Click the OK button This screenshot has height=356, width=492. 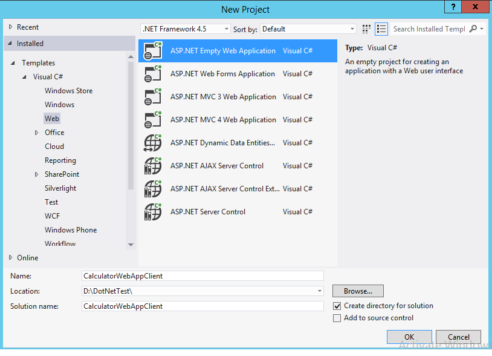point(409,337)
